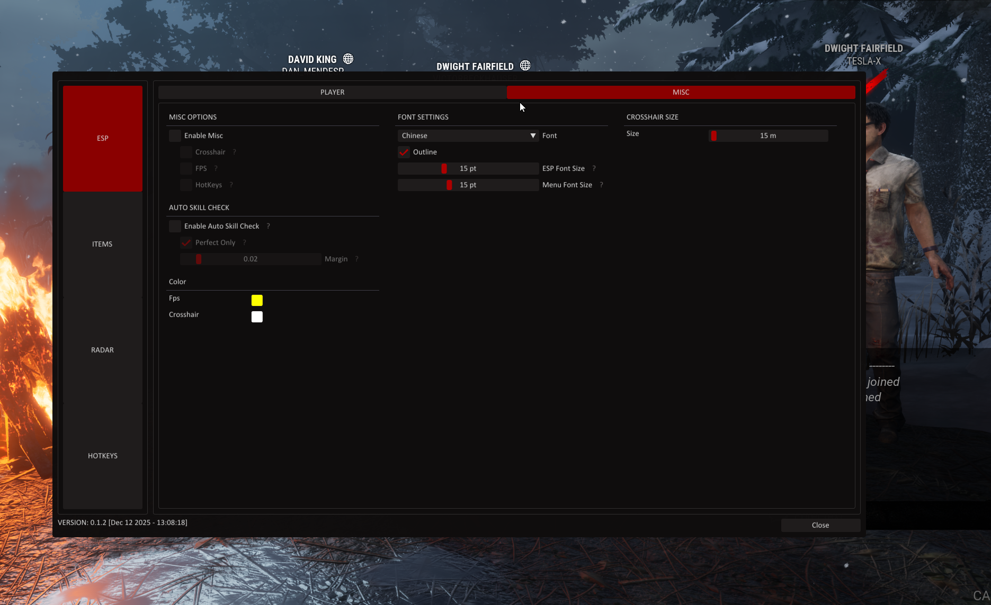
Task: Click the help icon next to Enable Auto Skill Check
Action: pos(268,226)
